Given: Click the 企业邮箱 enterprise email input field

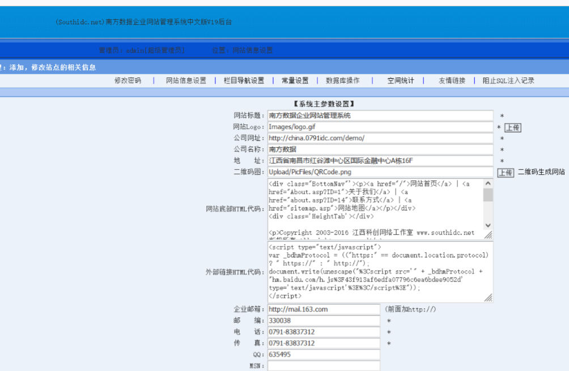Looking at the screenshot, I should [x=323, y=309].
